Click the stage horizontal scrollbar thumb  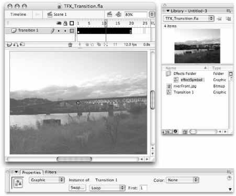pos(74,159)
